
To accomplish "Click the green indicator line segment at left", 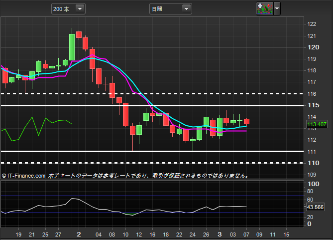I will click(x=36, y=129).
